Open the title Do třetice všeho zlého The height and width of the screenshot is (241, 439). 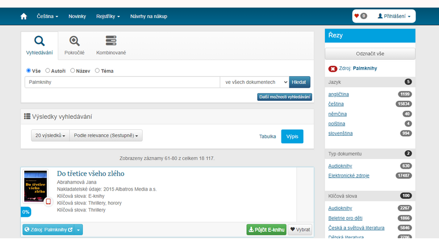[x=91, y=174]
